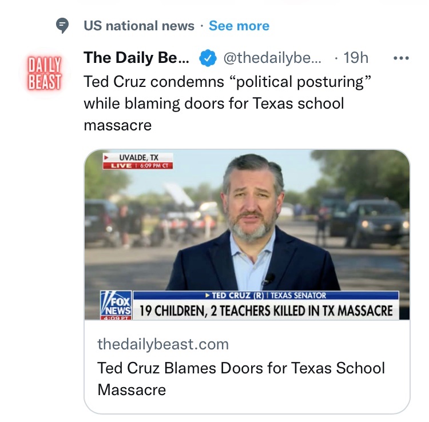Viewport: 429px width, 422px height.
Task: Open the tweet's 19h timestamp
Action: pyautogui.click(x=355, y=58)
